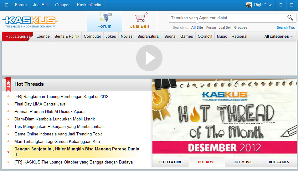Open the Sports category
This screenshot has height=171, width=298.
[x=170, y=37]
